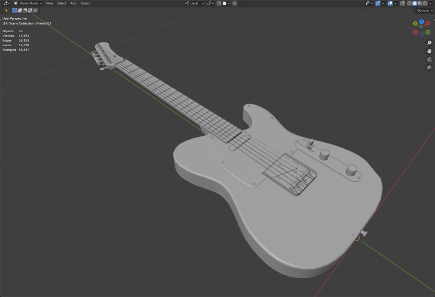Toggle snapping magnet icon
This screenshot has width=435, height=297.
coord(219,3)
